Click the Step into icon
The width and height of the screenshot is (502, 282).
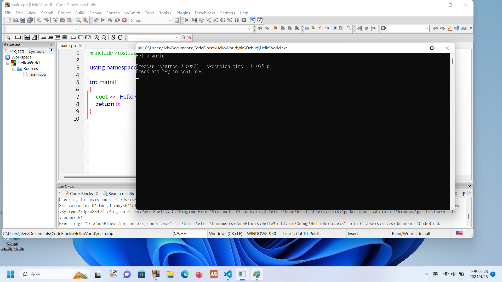tap(208, 20)
